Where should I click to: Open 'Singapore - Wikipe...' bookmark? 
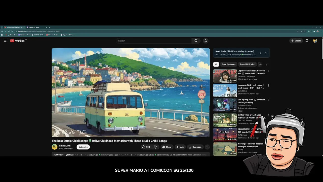[67, 35]
